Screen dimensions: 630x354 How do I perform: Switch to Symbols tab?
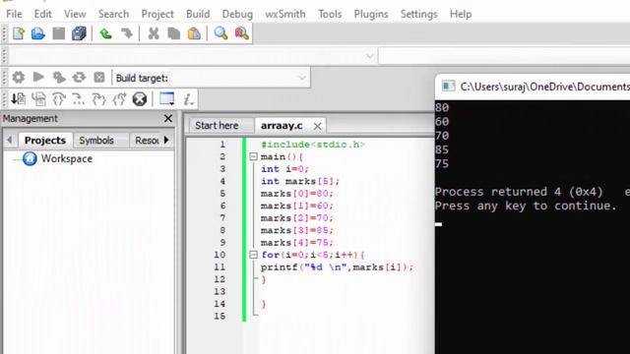(x=96, y=140)
